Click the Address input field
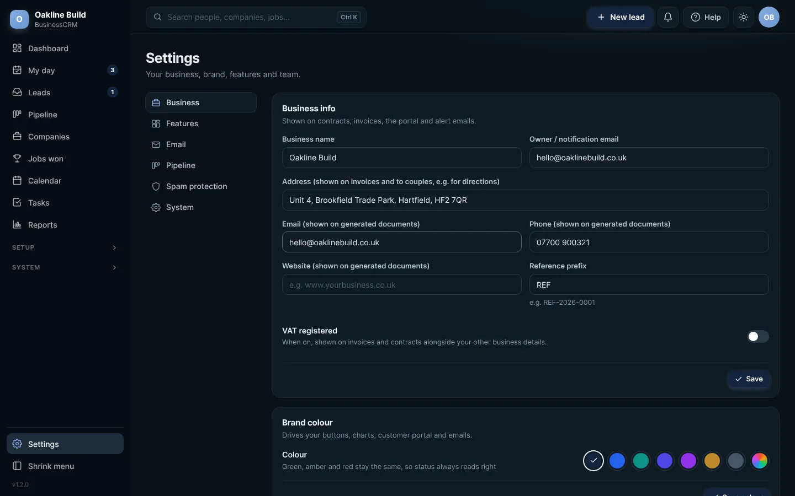 click(x=526, y=200)
